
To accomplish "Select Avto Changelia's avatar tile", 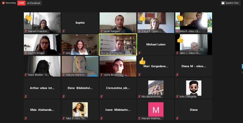I will click(x=194, y=88).
